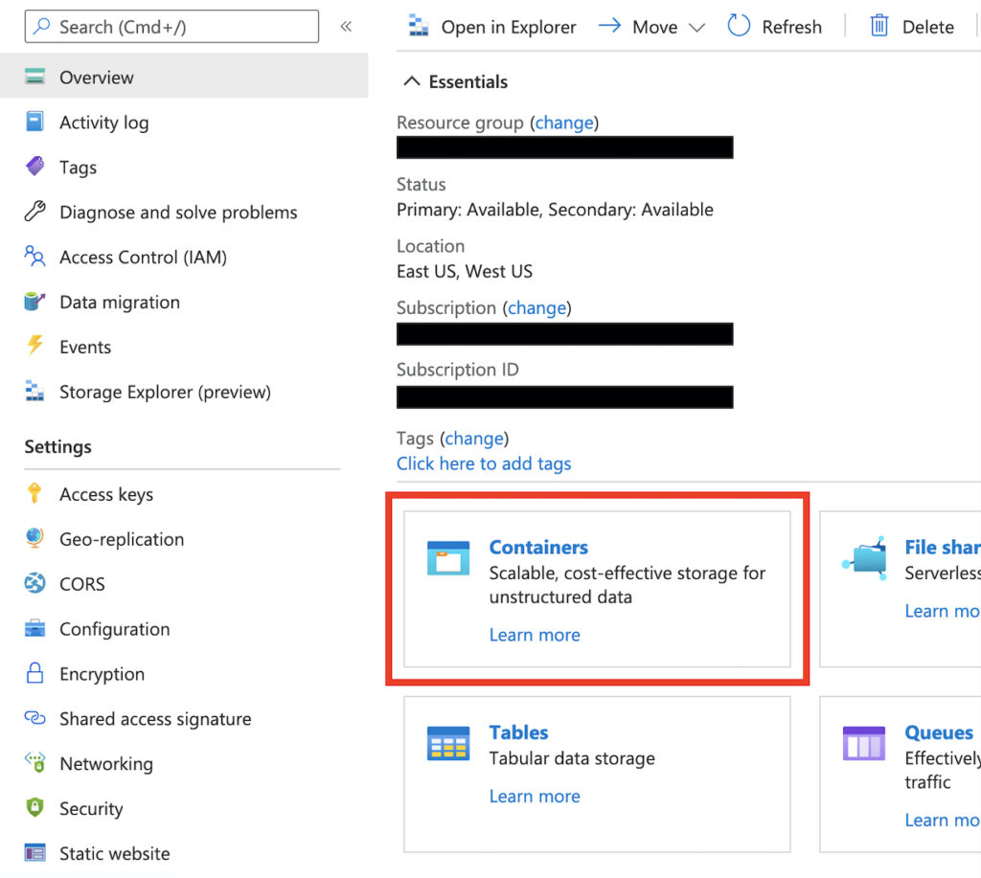Screen dimensions: 981x878
Task: Open Activity log in sidebar
Action: point(103,123)
